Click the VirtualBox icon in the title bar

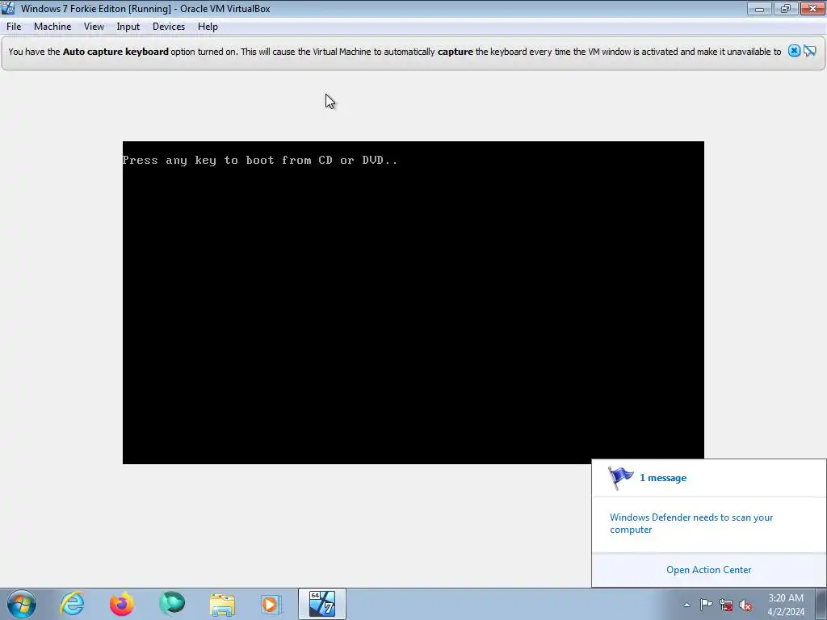pos(8,8)
